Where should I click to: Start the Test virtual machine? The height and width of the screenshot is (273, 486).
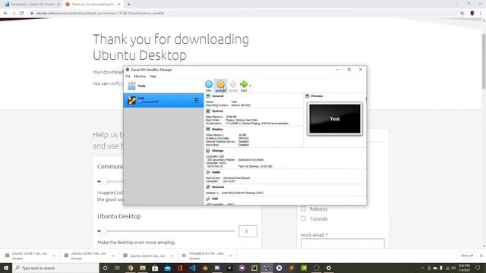(x=244, y=86)
